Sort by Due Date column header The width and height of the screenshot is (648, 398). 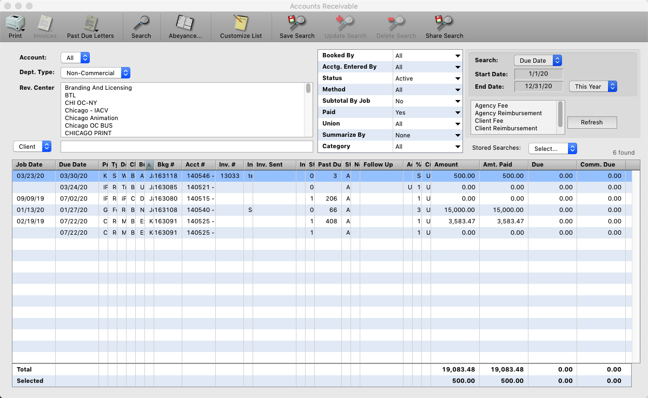click(x=77, y=164)
